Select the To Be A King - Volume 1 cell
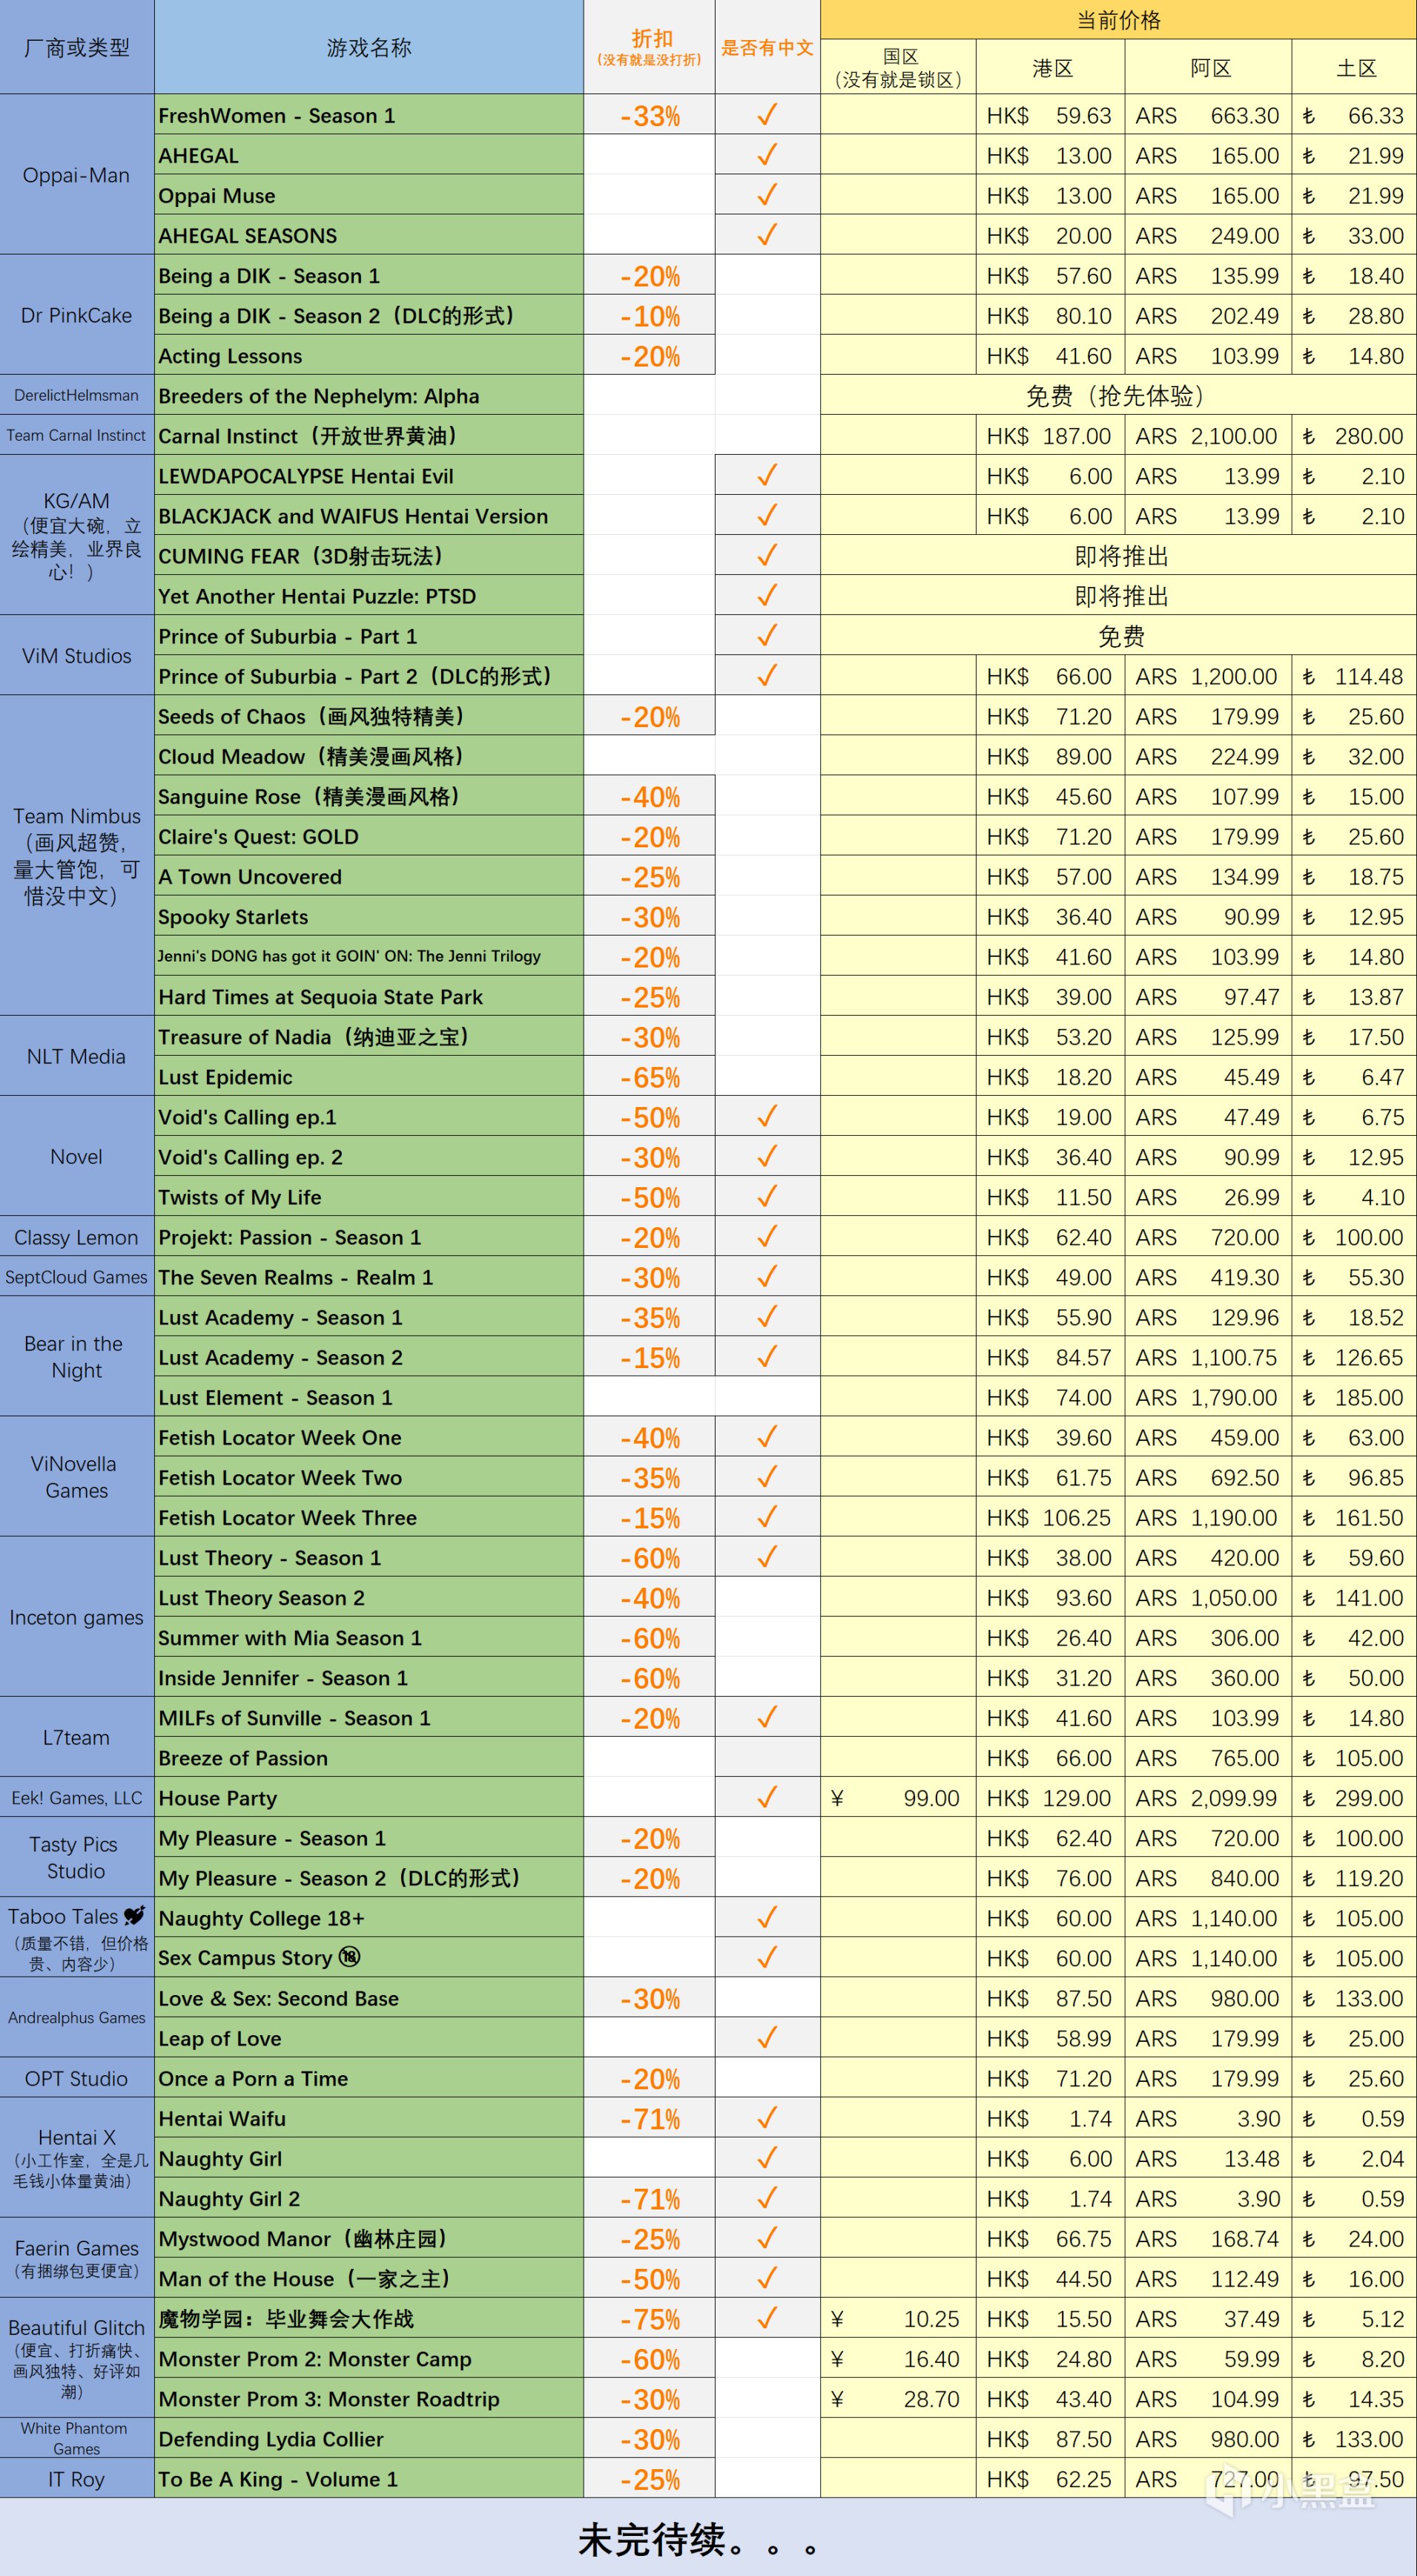 click(369, 2478)
